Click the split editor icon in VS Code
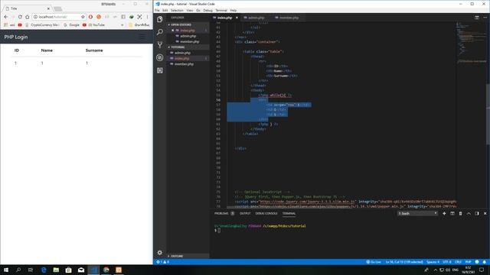 (477, 18)
